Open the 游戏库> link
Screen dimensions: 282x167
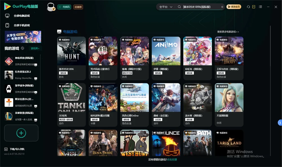pyautogui.click(x=35, y=49)
